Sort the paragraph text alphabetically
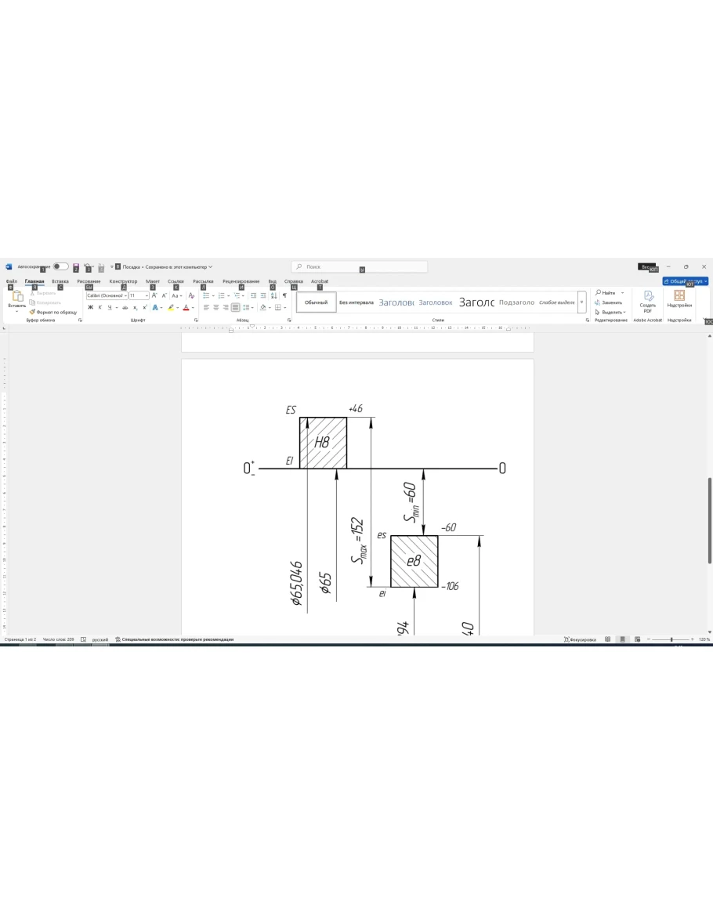 click(273, 295)
